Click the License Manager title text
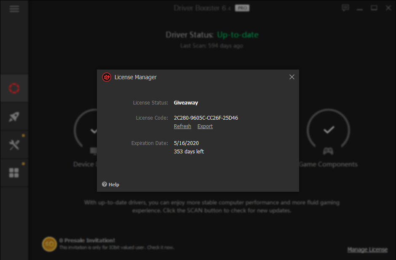 (x=136, y=77)
